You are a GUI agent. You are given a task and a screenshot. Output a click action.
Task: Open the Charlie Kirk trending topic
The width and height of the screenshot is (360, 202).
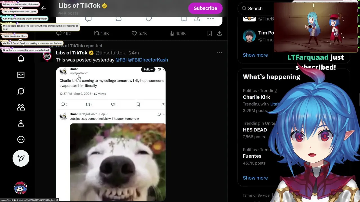[x=256, y=97]
